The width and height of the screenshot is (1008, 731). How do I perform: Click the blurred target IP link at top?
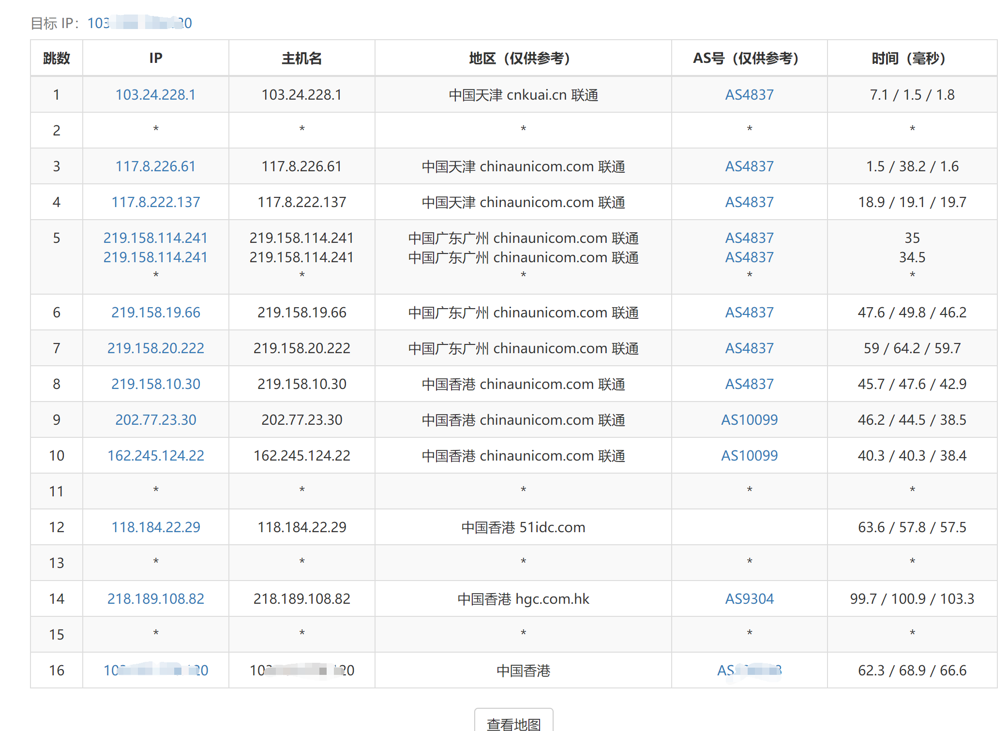click(139, 23)
